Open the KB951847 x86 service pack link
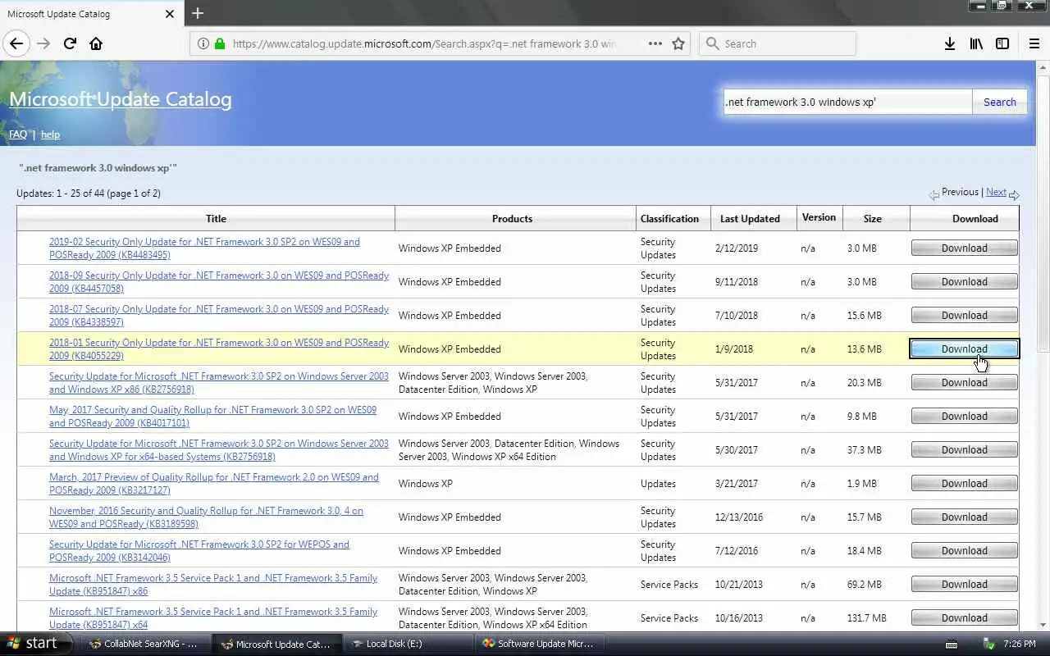The height and width of the screenshot is (656, 1050). tap(213, 585)
